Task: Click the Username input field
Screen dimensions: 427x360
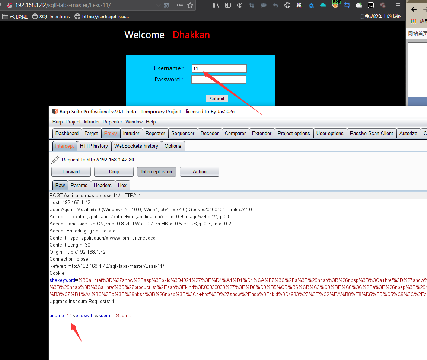Action: pyautogui.click(x=219, y=68)
